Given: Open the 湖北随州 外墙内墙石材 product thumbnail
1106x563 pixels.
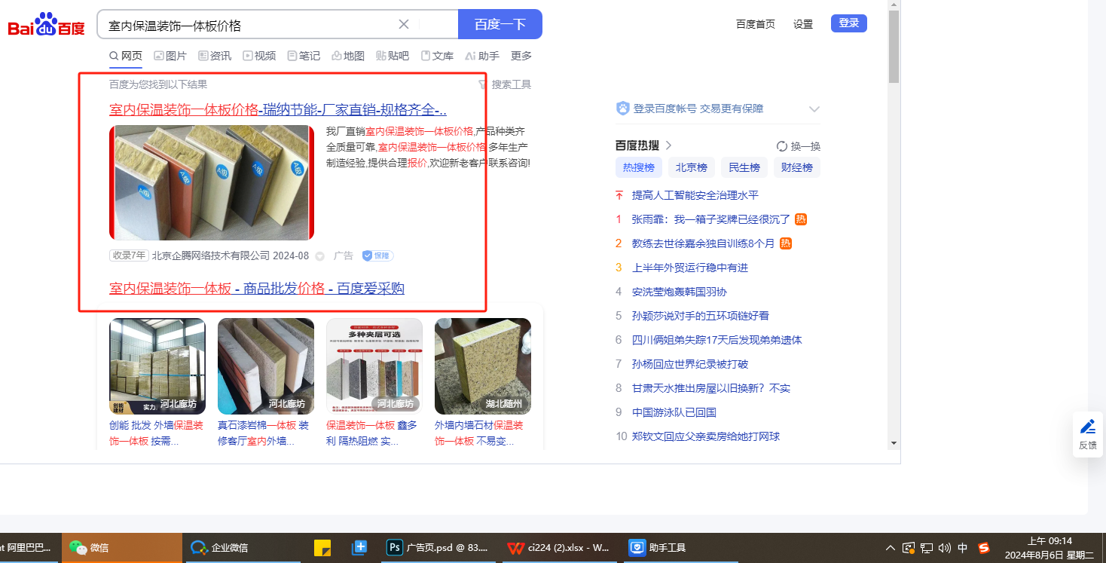Looking at the screenshot, I should [483, 366].
